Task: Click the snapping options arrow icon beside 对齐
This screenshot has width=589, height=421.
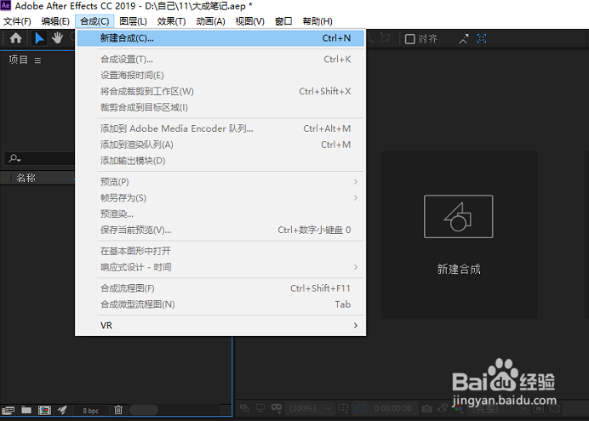Action: click(464, 38)
